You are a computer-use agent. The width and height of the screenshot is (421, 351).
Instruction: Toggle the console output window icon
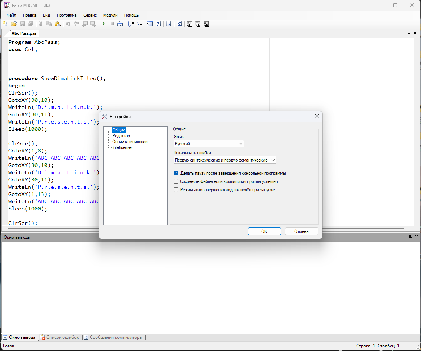(150, 24)
